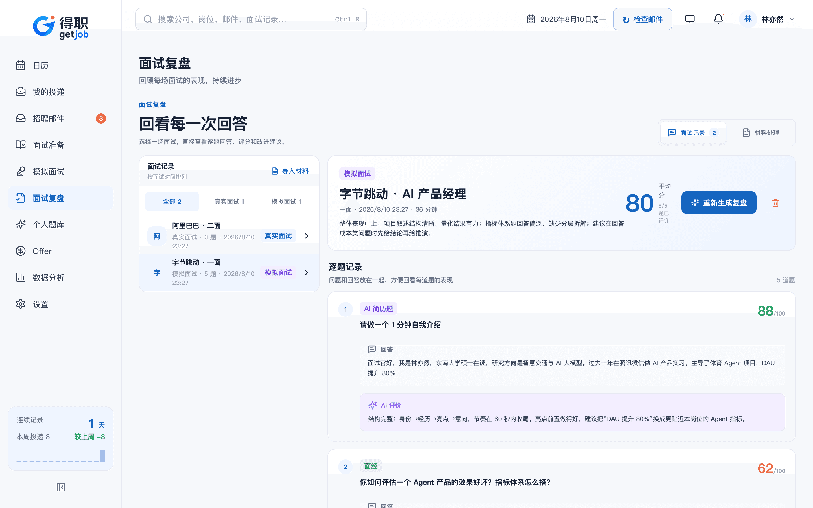
Task: Click the 逐题记录 section heading
Action: pyautogui.click(x=345, y=267)
